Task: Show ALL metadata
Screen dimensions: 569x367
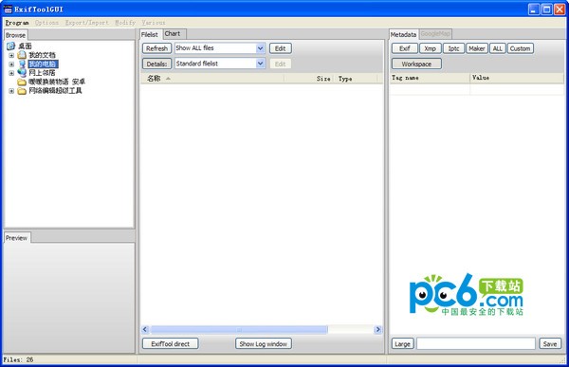Action: (x=498, y=48)
